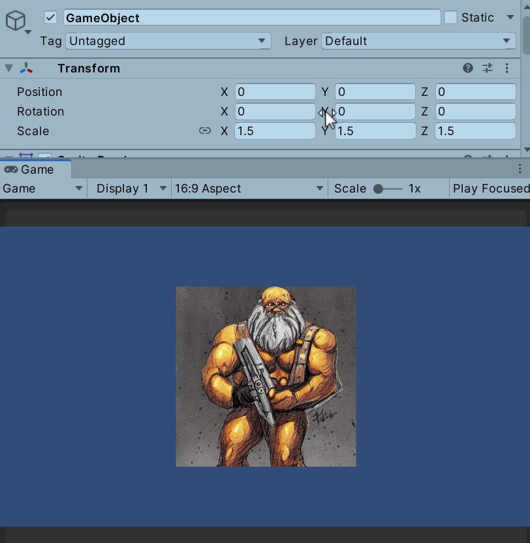The image size is (530, 543).
Task: Click Position Y value field
Action: click(x=375, y=92)
